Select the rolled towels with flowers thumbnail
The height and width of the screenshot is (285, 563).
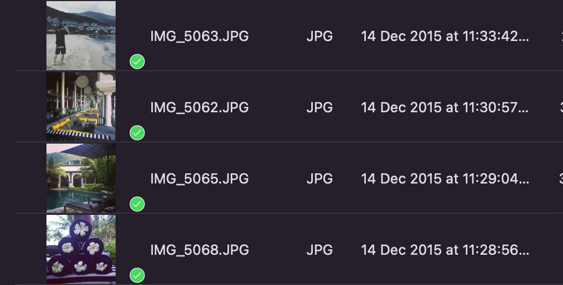tap(81, 249)
